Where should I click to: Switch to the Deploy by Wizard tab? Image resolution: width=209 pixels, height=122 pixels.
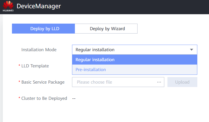tap(107, 28)
